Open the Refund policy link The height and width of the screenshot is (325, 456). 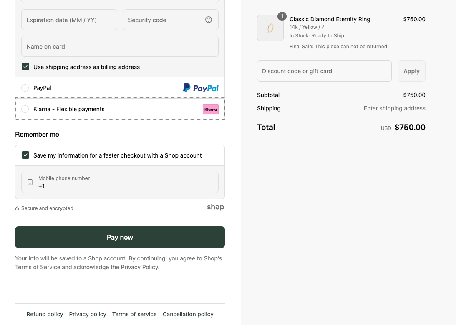45,314
